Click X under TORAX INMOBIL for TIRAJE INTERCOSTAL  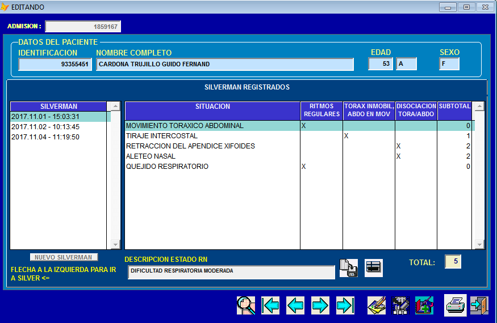(346, 136)
